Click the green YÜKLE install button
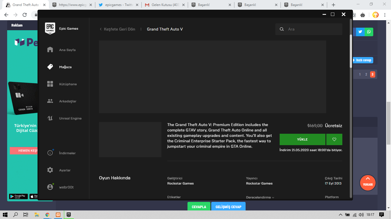Screen dimensions: 391x219 [303, 139]
